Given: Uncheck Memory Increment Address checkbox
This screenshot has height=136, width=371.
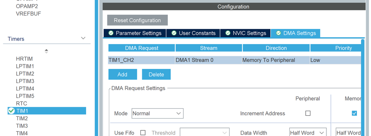Looking at the screenshot, I should [354, 113].
